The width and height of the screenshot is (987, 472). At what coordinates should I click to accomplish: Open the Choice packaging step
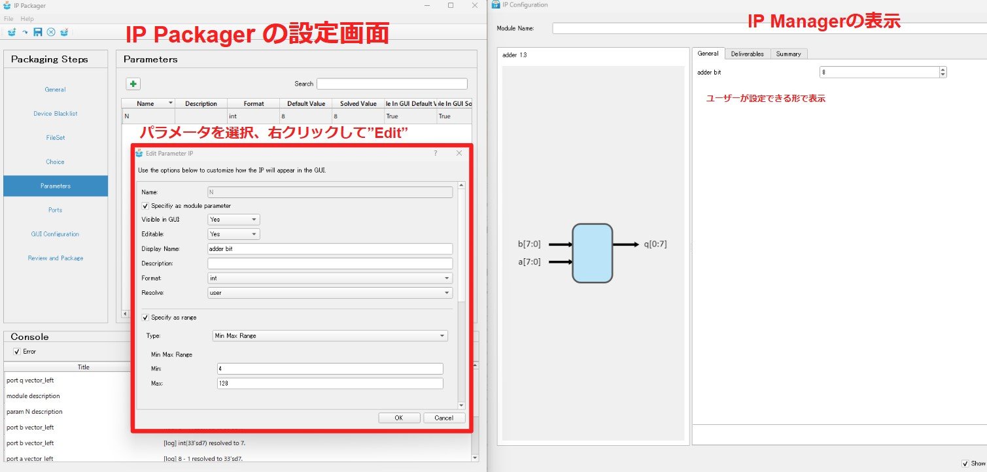tap(56, 162)
